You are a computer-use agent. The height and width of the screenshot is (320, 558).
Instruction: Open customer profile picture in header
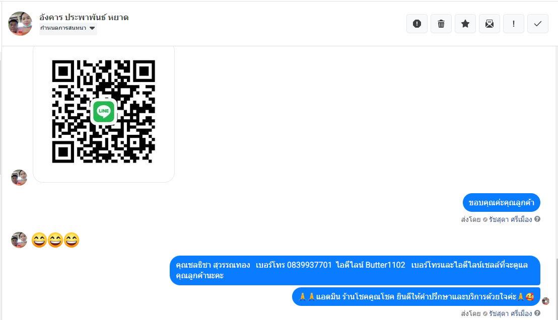[20, 24]
